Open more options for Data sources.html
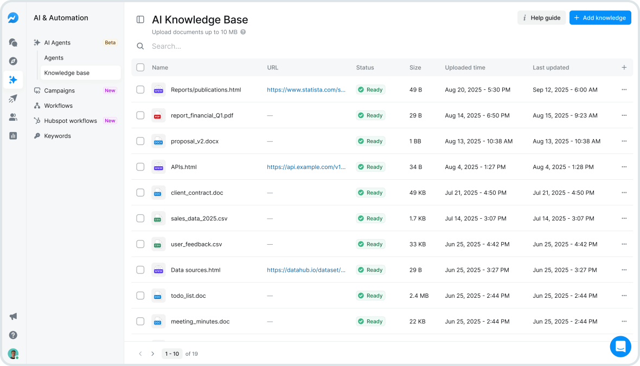This screenshot has width=640, height=366. (624, 270)
